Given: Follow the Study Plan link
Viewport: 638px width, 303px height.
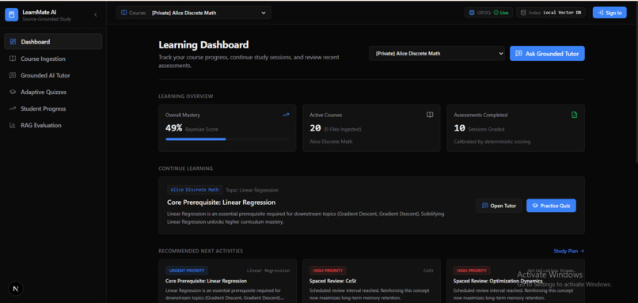Looking at the screenshot, I should click(x=569, y=251).
